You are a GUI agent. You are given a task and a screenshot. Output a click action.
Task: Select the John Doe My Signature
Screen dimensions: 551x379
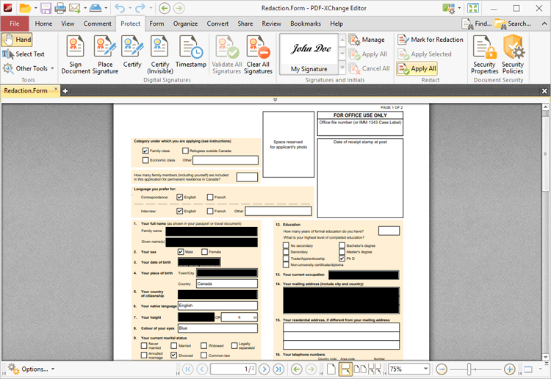tap(309, 54)
